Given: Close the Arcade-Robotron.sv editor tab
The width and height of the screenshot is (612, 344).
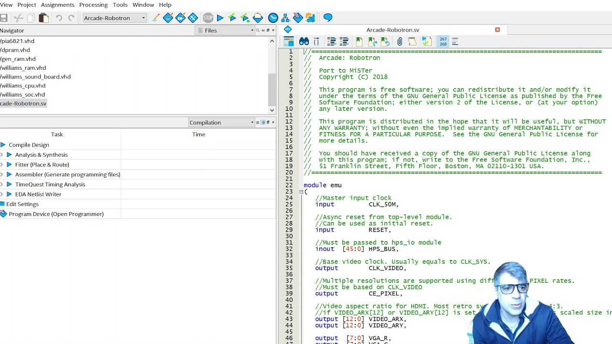Looking at the screenshot, I should (x=497, y=30).
